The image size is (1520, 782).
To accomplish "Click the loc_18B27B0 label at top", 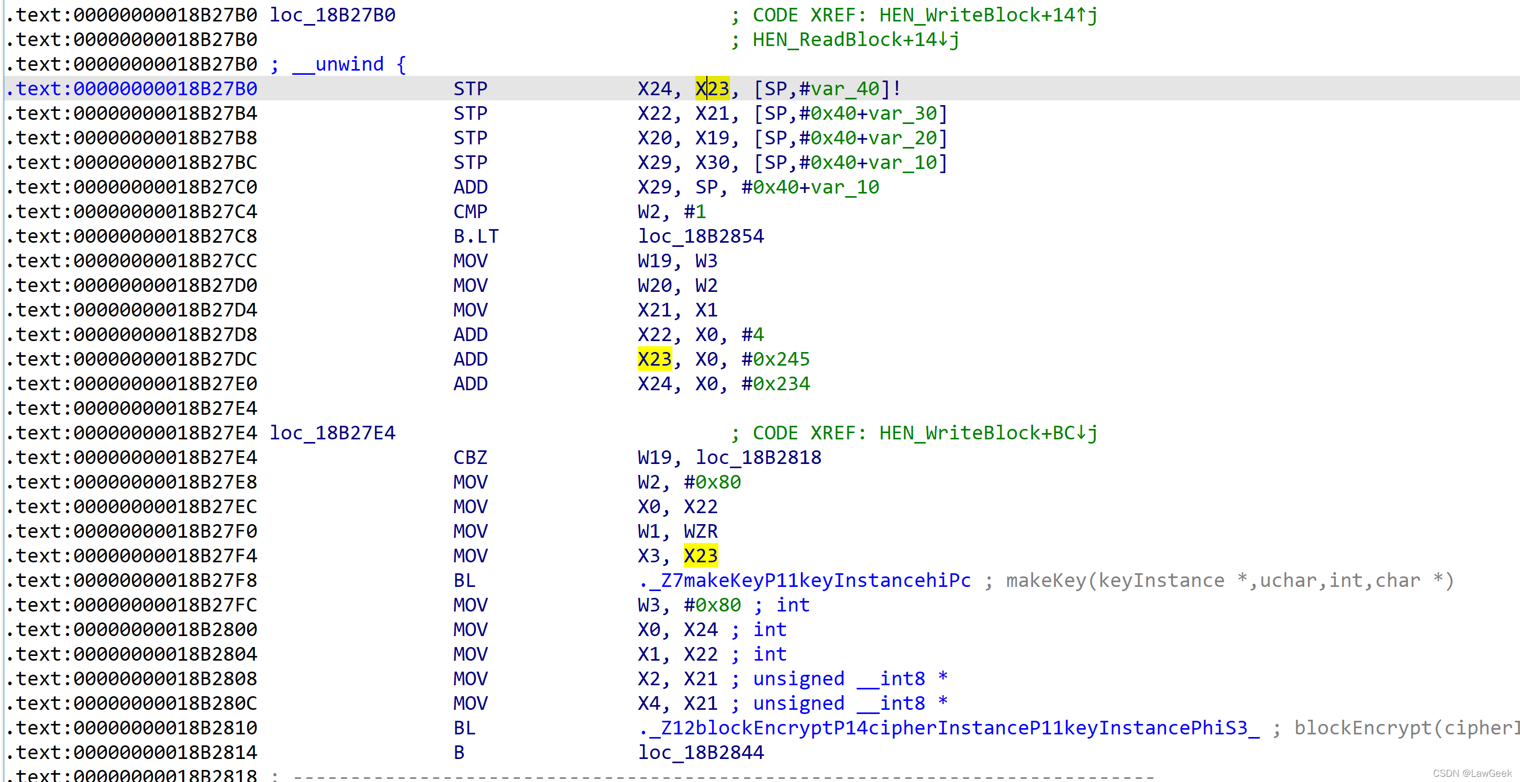I will 332,15.
